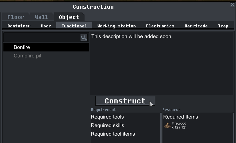Open the Working station category

click(116, 26)
